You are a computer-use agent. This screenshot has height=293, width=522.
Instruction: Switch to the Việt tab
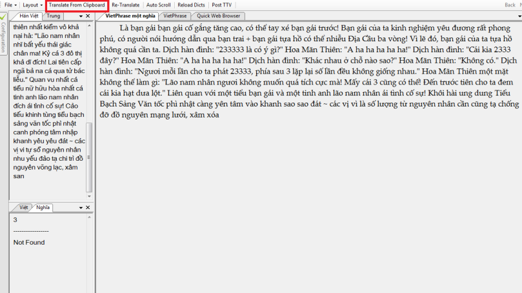[24, 207]
